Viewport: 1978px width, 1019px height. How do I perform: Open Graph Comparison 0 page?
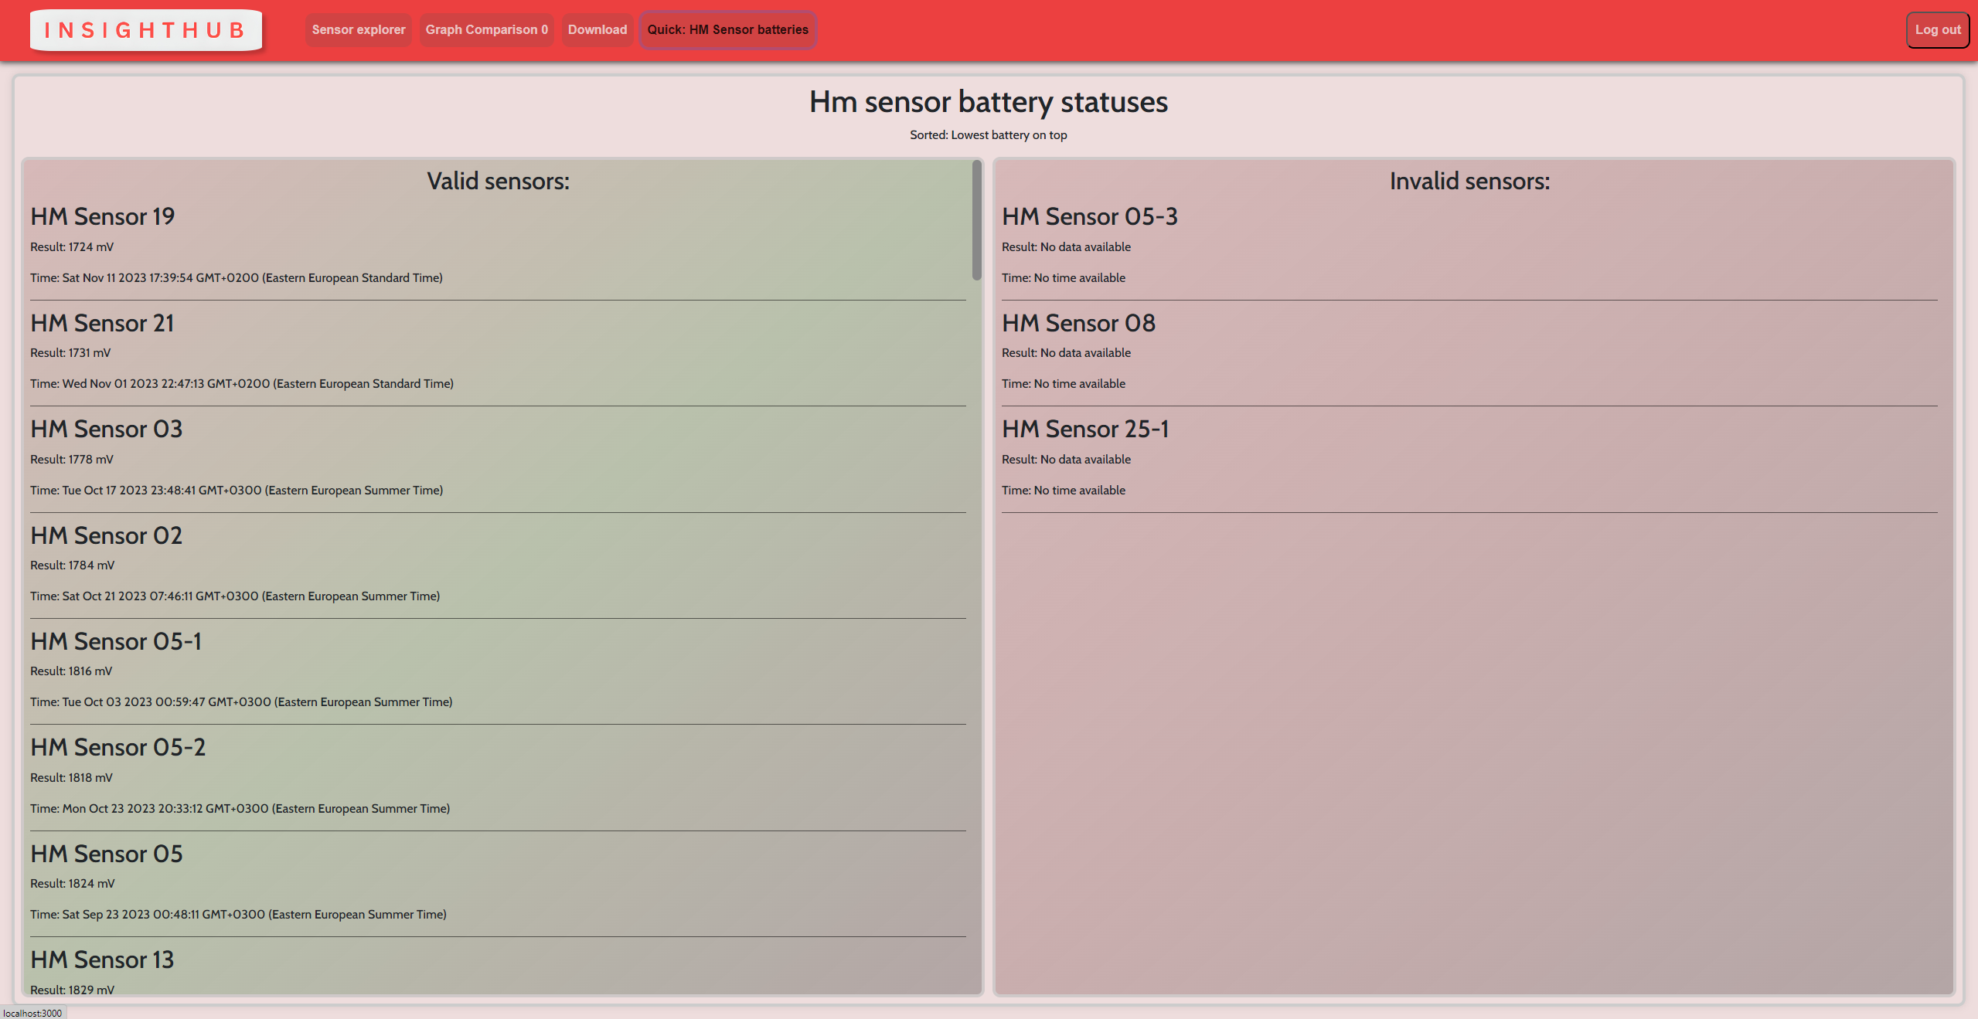[486, 30]
